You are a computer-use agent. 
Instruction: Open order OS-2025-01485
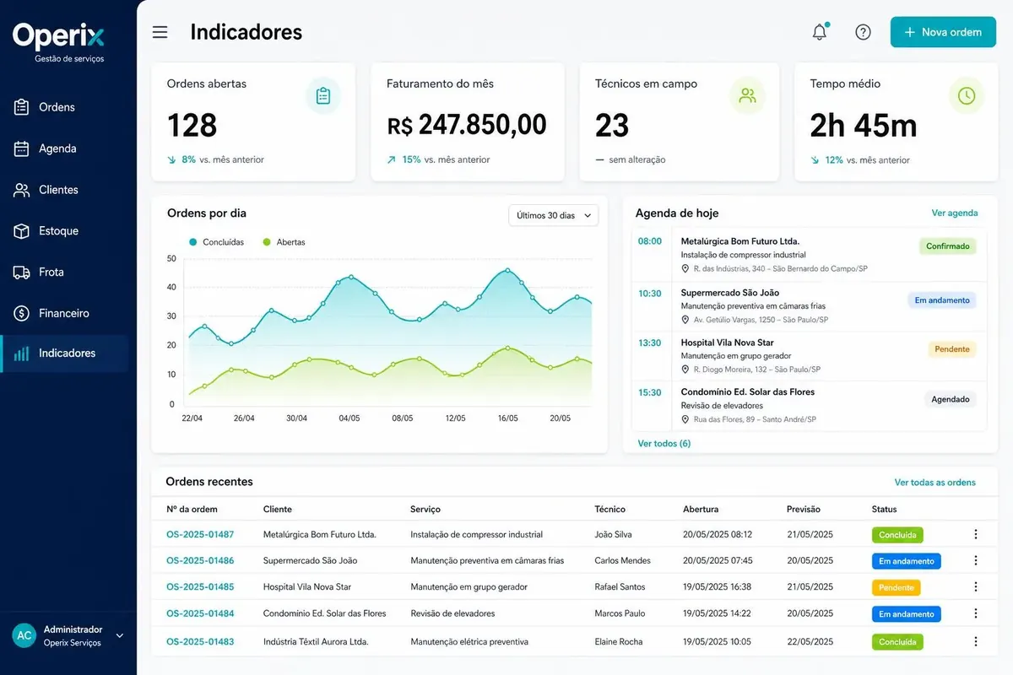(200, 586)
